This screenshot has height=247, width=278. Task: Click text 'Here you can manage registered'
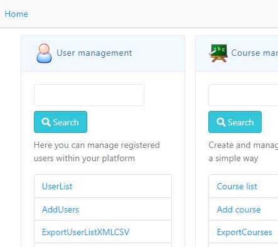pyautogui.click(x=97, y=145)
